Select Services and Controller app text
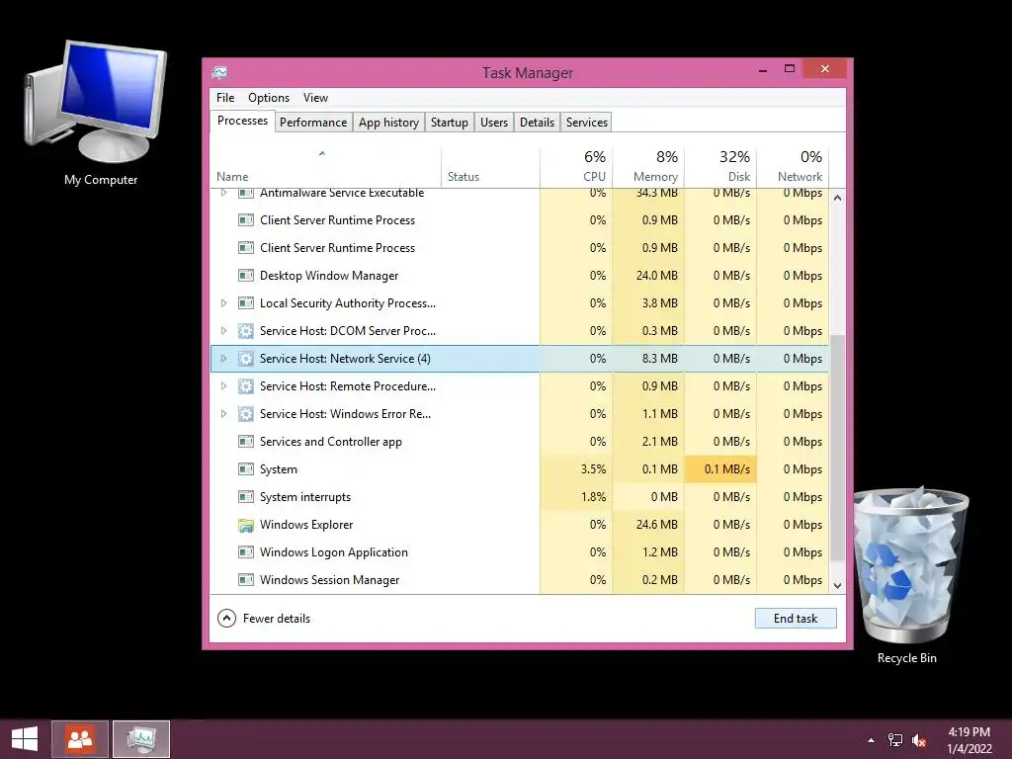 [331, 442]
